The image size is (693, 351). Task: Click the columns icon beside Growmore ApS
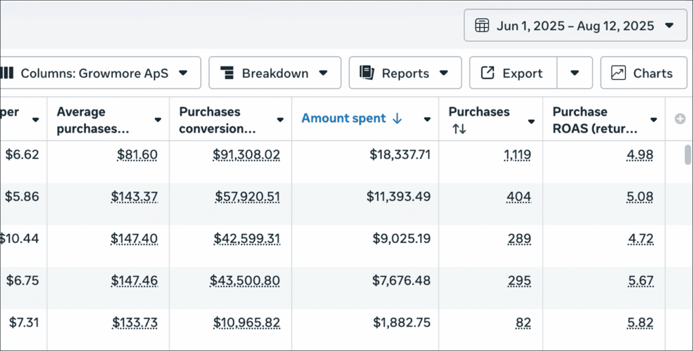(x=7, y=73)
